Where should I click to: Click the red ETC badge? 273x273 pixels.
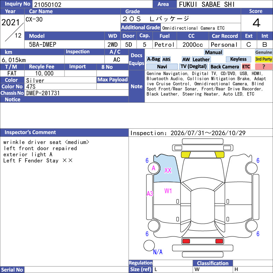click(246, 67)
